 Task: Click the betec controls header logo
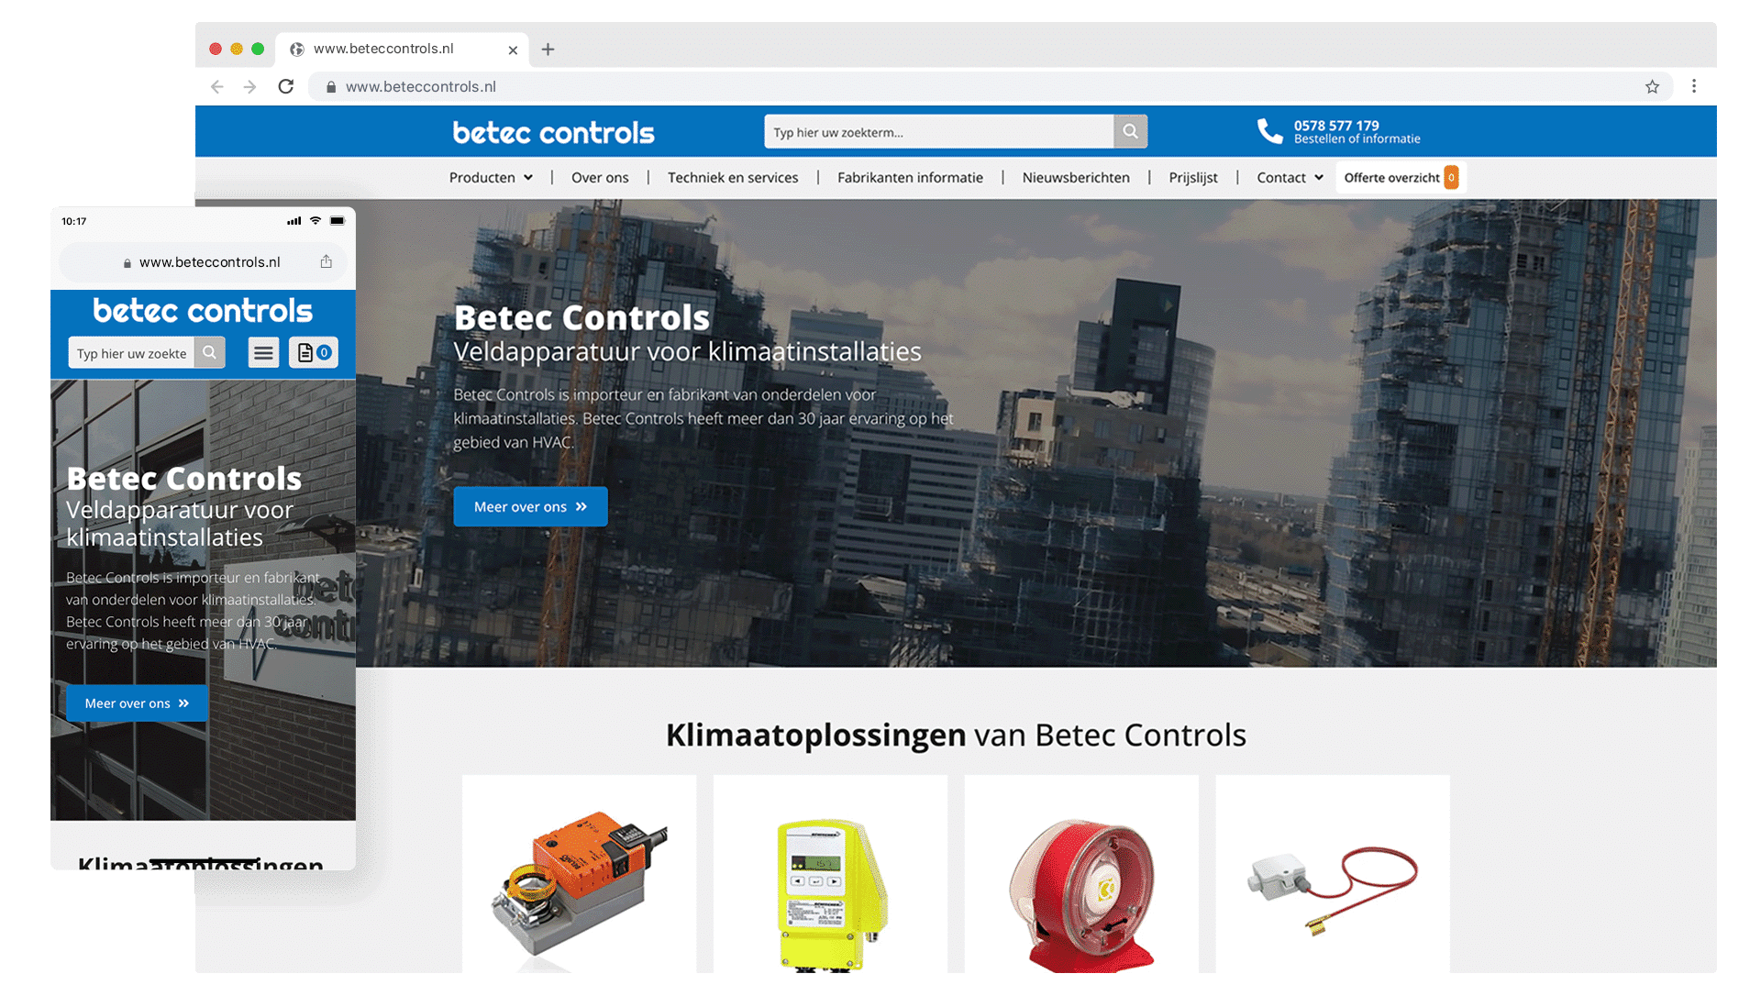click(553, 133)
